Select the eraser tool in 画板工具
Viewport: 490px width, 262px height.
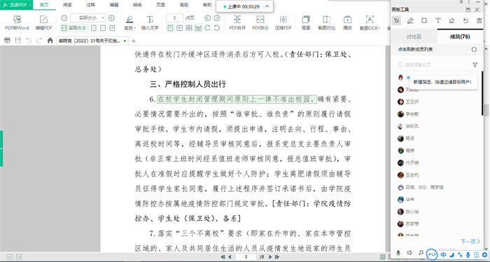click(451, 20)
